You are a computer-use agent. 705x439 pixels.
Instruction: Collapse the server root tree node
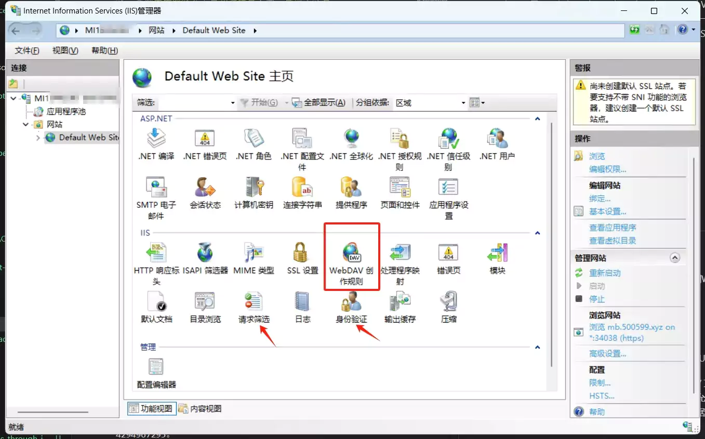[14, 99]
